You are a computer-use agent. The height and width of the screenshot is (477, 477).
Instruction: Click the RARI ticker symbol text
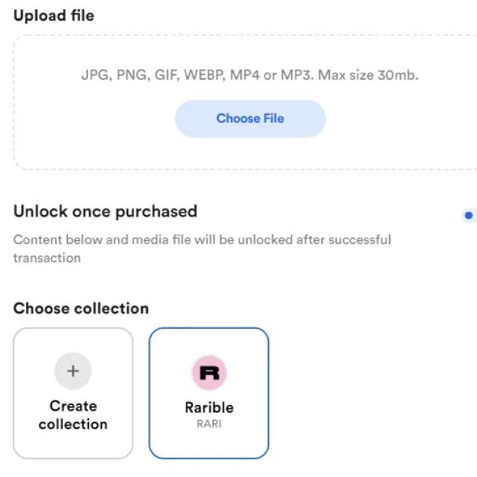pos(209,424)
